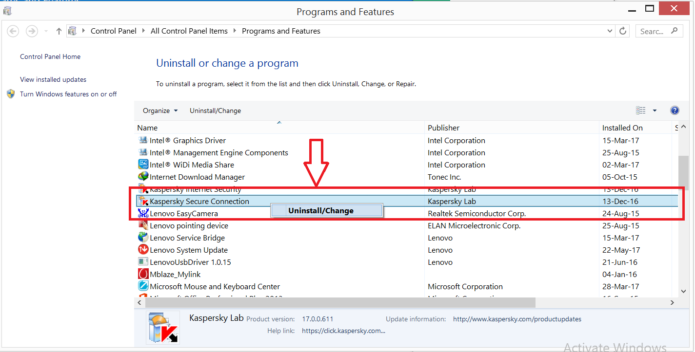This screenshot has width=695, height=352.
Task: Click All Control Panel Items breadcrumb
Action: 189,31
